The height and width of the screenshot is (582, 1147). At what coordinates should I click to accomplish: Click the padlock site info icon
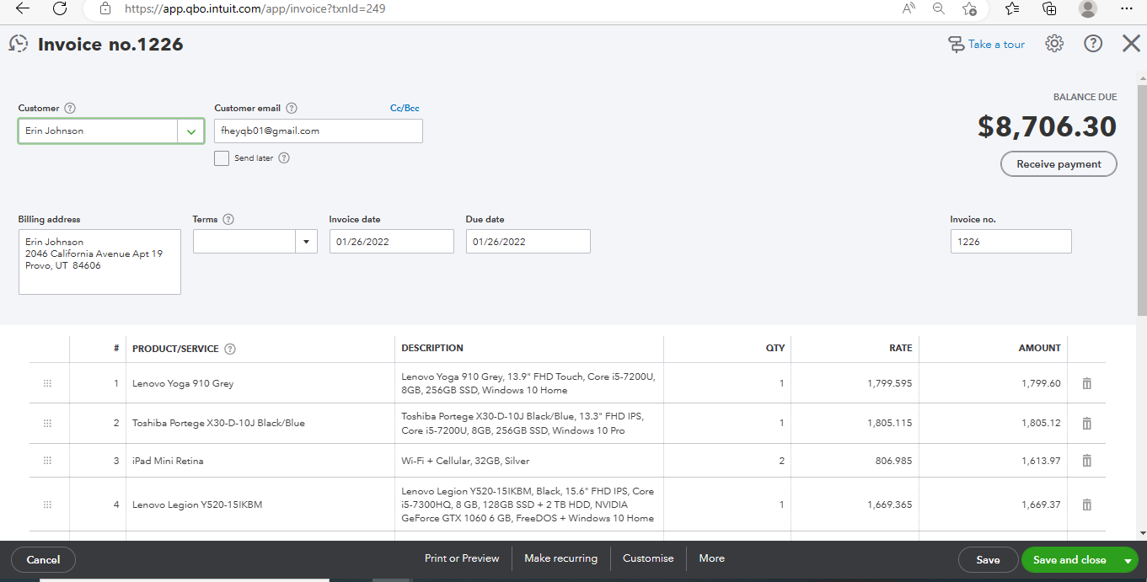tap(105, 8)
